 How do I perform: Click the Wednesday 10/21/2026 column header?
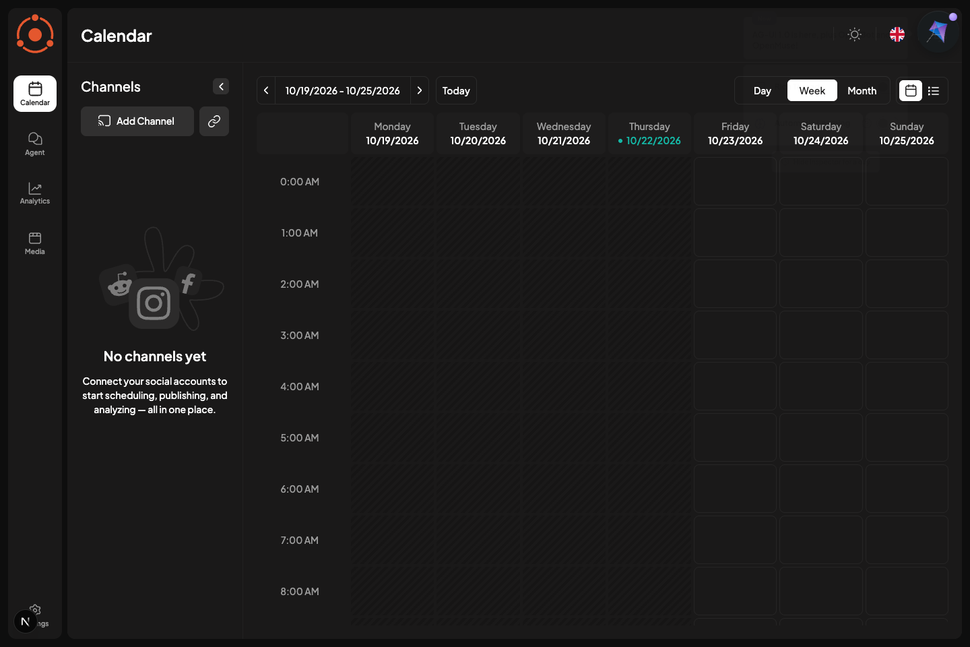(x=564, y=133)
